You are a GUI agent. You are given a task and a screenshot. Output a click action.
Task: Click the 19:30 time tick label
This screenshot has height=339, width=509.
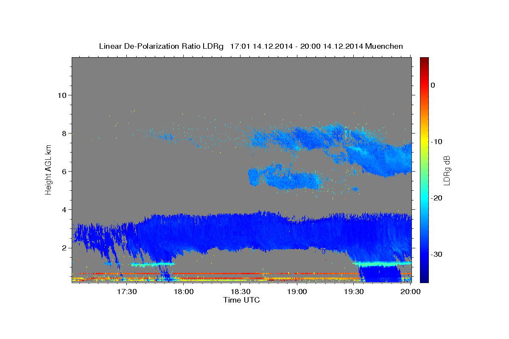point(354,292)
